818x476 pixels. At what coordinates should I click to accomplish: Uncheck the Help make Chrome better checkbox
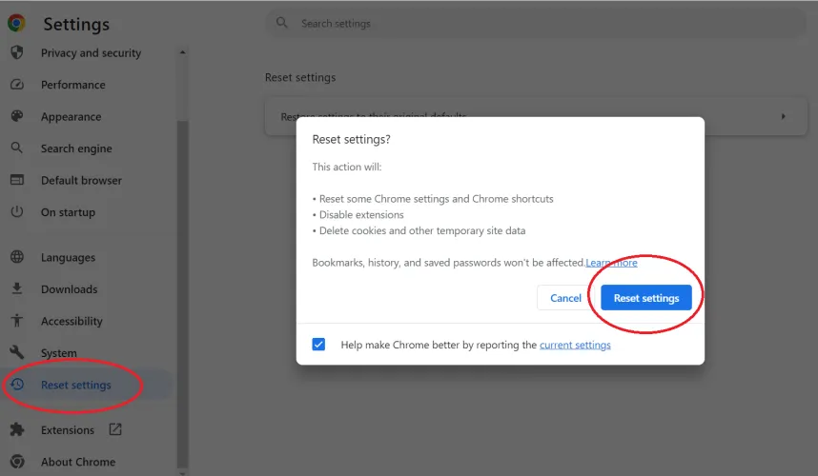318,345
